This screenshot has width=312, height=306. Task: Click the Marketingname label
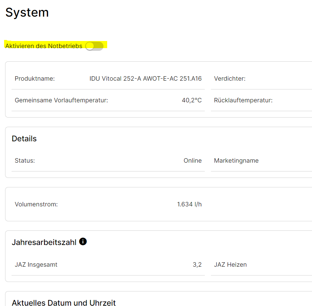[236, 161]
